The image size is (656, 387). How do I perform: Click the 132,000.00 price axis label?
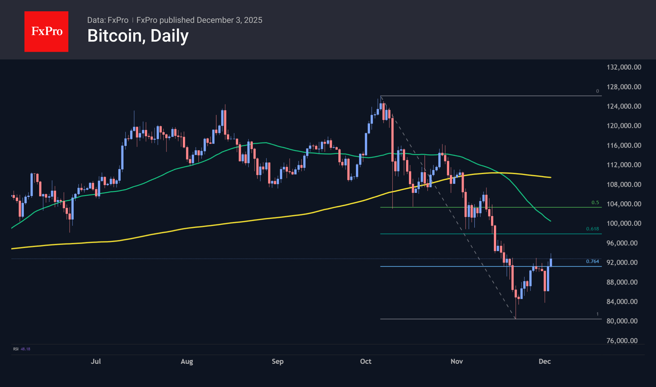pos(624,67)
